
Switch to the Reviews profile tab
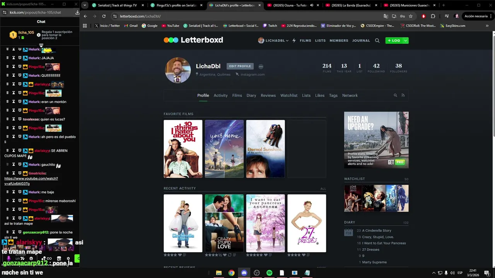coord(268,95)
